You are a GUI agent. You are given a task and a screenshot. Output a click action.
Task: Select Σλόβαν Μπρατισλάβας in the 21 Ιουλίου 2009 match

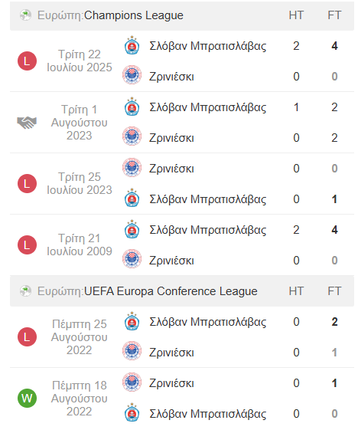tap(208, 230)
